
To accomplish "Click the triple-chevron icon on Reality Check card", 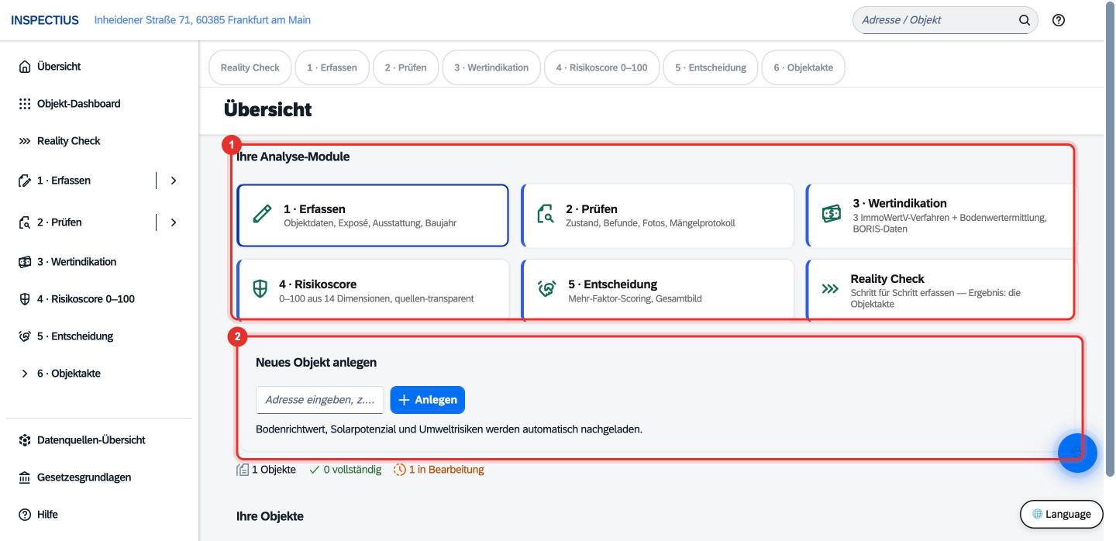I will (830, 289).
